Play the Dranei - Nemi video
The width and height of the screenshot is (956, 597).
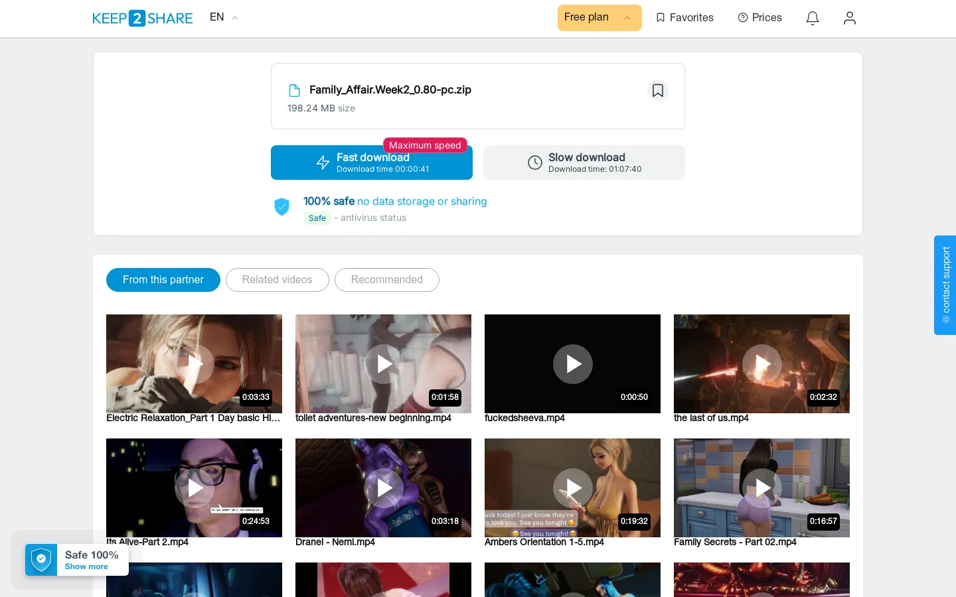384,488
